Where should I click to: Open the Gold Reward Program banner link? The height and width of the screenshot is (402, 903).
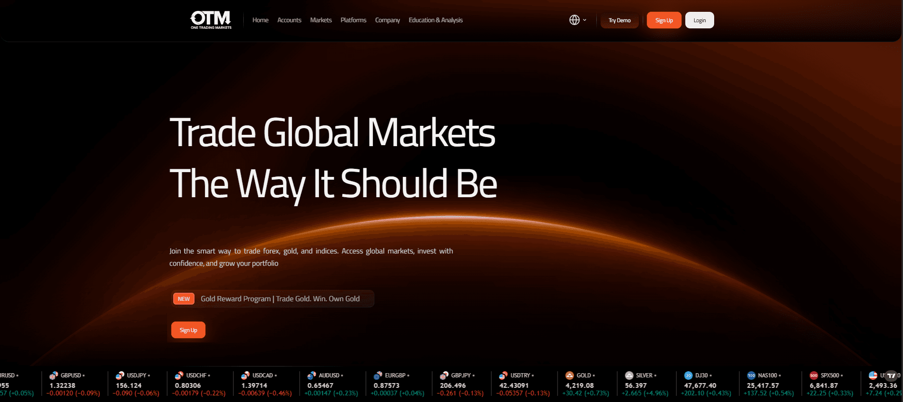coord(273,299)
